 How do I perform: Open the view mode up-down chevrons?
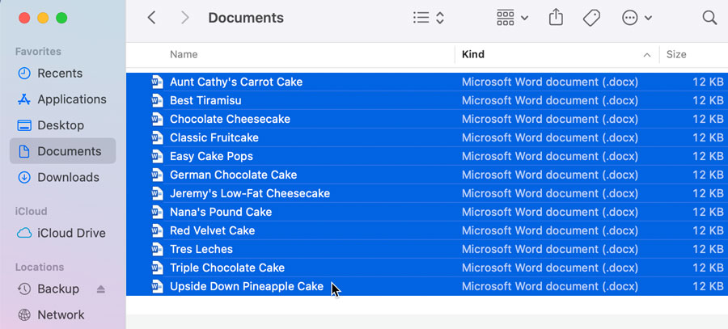(440, 18)
